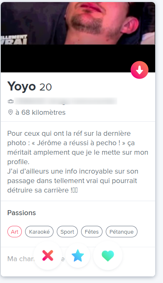Image resolution: width=163 pixels, height=283 pixels.
Task: Select the Art passion chip
Action: (15, 232)
